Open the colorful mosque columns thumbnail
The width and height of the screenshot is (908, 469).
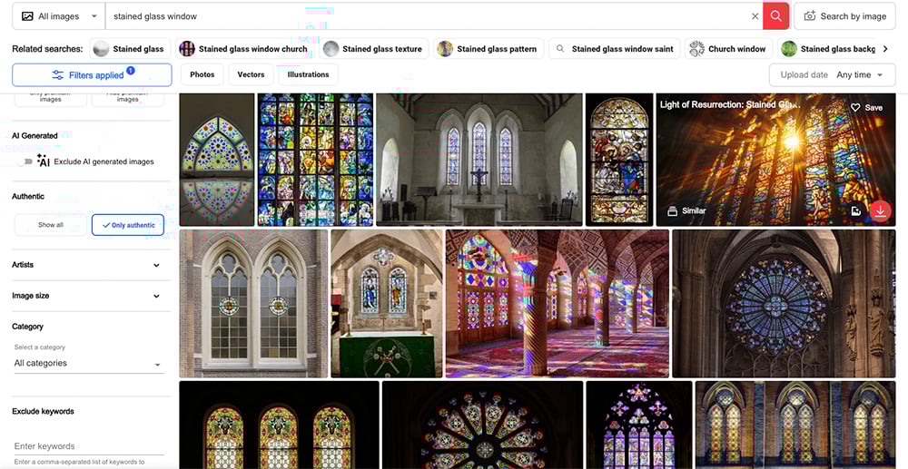click(x=558, y=304)
